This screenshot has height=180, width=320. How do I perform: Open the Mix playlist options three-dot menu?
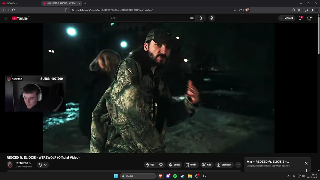(x=306, y=170)
